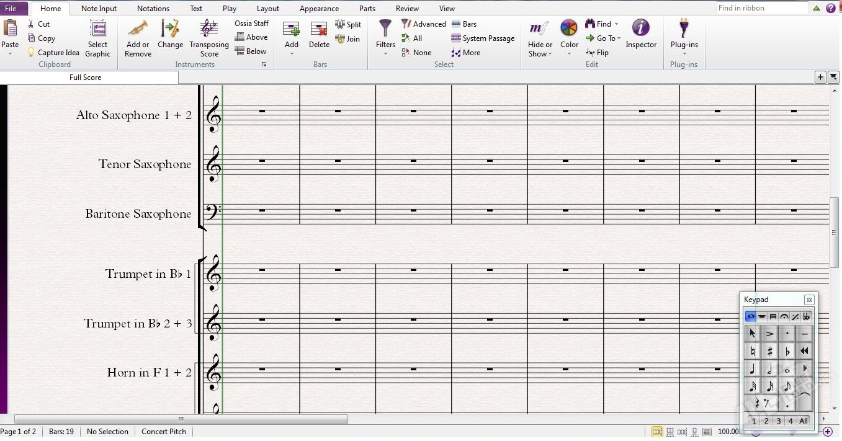Select the sharp accidental on the Keypad
Screen dimensions: 842x441
pyautogui.click(x=770, y=351)
